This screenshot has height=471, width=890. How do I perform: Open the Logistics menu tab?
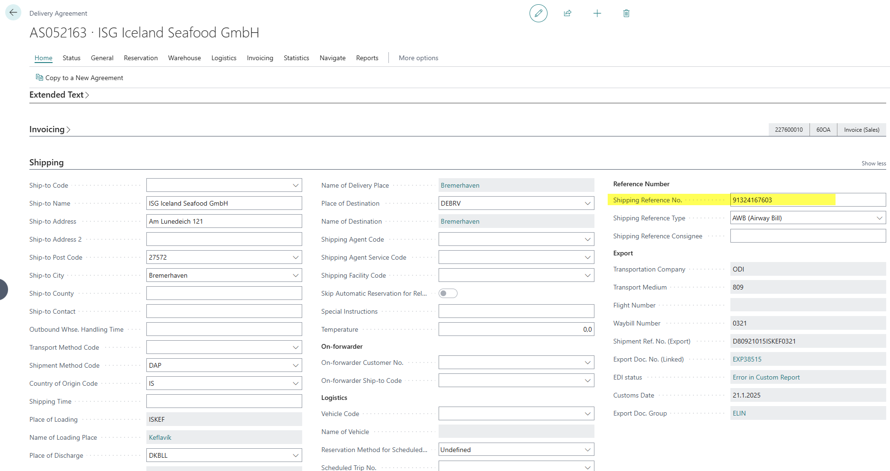[x=224, y=58]
